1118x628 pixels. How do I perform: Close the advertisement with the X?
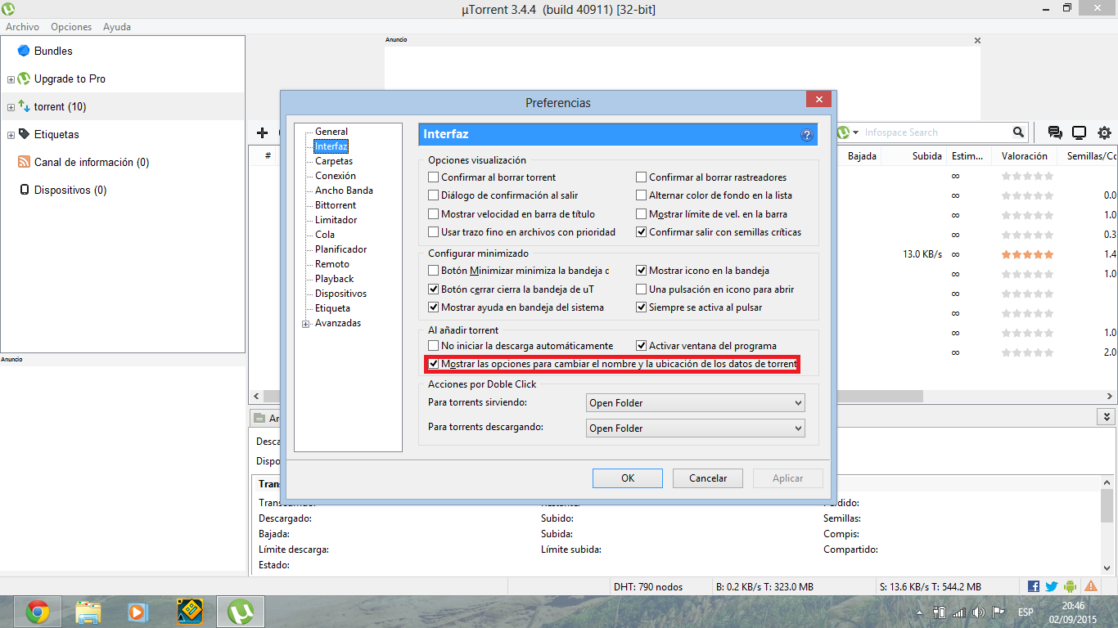click(x=977, y=40)
